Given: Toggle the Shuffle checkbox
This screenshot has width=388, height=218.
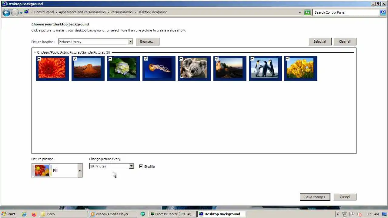Looking at the screenshot, I should click(141, 166).
